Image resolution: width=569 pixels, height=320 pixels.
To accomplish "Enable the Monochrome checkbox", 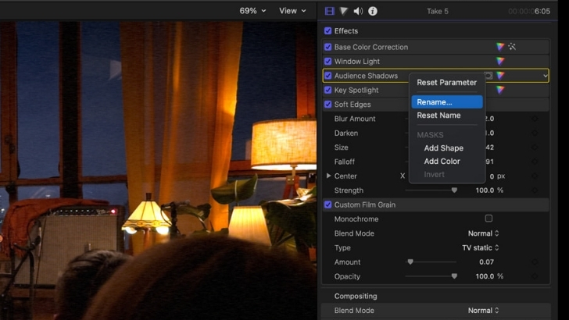I will click(488, 219).
